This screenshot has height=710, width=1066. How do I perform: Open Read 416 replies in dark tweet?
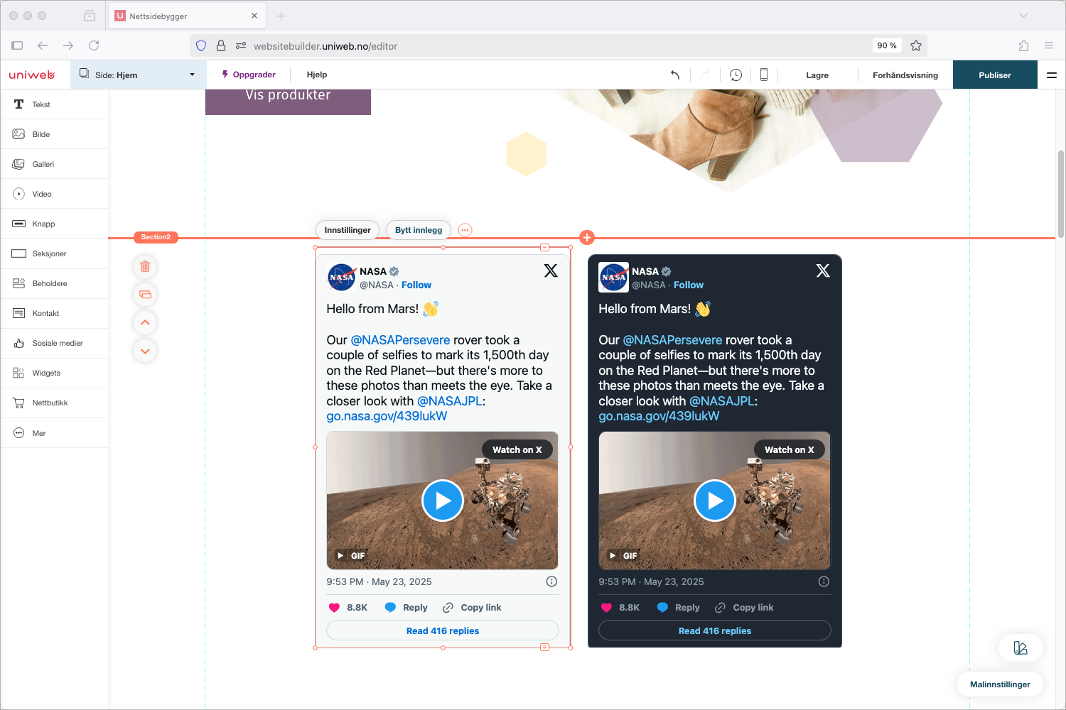coord(715,630)
